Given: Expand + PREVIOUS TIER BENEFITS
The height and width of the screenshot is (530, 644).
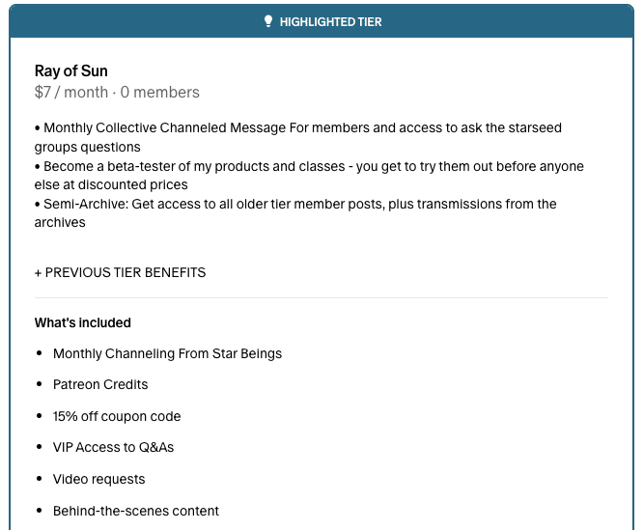Looking at the screenshot, I should pyautogui.click(x=121, y=272).
